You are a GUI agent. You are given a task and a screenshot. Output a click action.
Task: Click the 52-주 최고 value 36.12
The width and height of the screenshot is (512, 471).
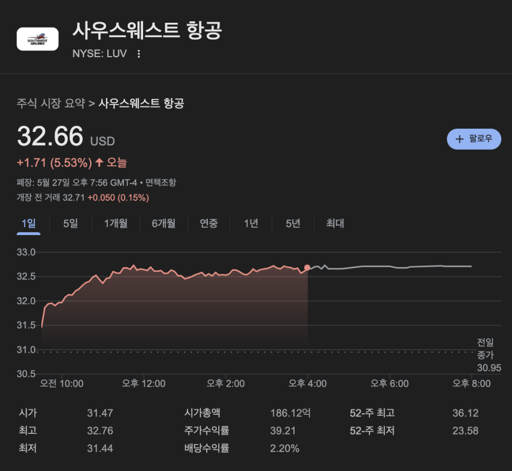(x=465, y=413)
